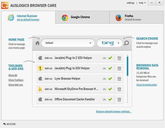Click the home icon beside the home page field
This screenshot has height=128, width=165.
[38, 43]
